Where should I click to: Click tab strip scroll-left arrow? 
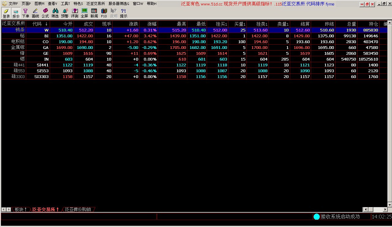coord(4,210)
